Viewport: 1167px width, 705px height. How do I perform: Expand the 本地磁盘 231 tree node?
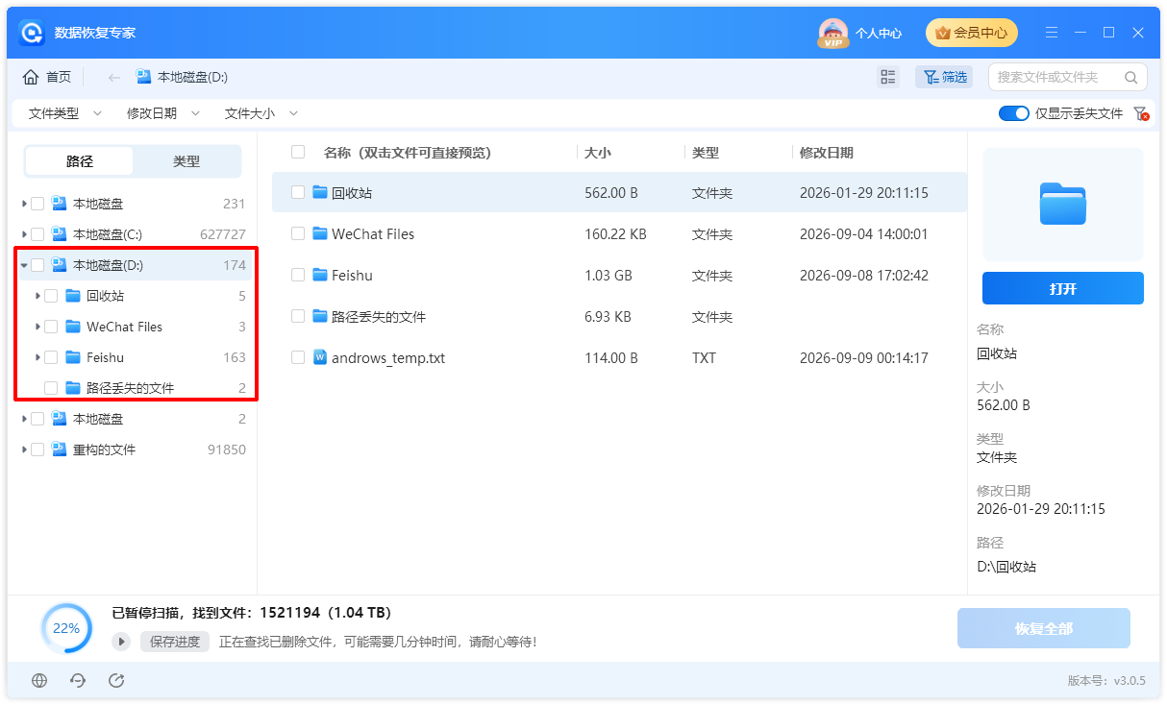tap(24, 204)
